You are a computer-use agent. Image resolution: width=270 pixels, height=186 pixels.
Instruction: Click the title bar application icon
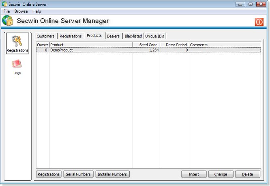pyautogui.click(x=4, y=4)
